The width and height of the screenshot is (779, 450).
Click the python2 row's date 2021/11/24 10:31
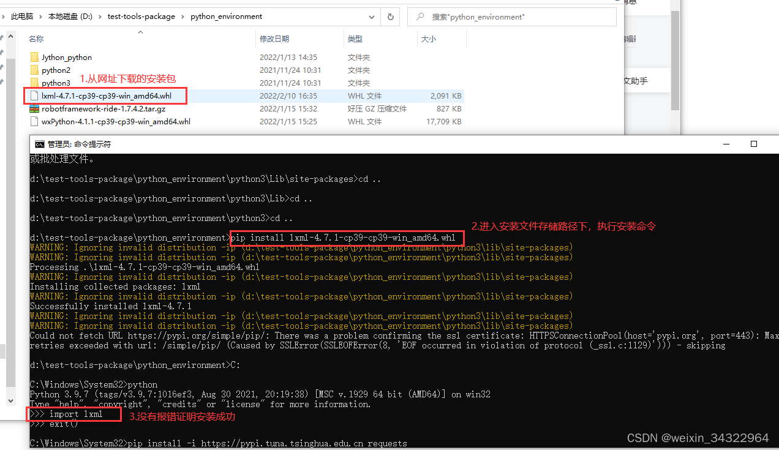pyautogui.click(x=290, y=70)
